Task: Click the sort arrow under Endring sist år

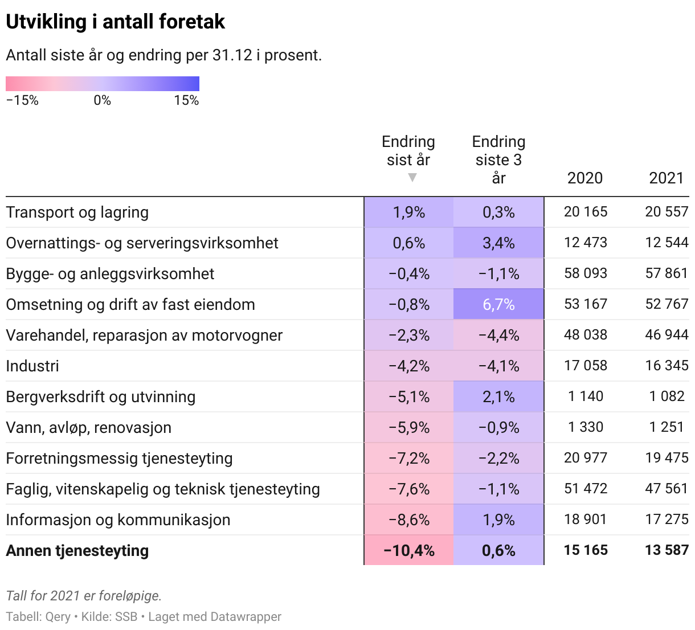Action: click(x=412, y=178)
